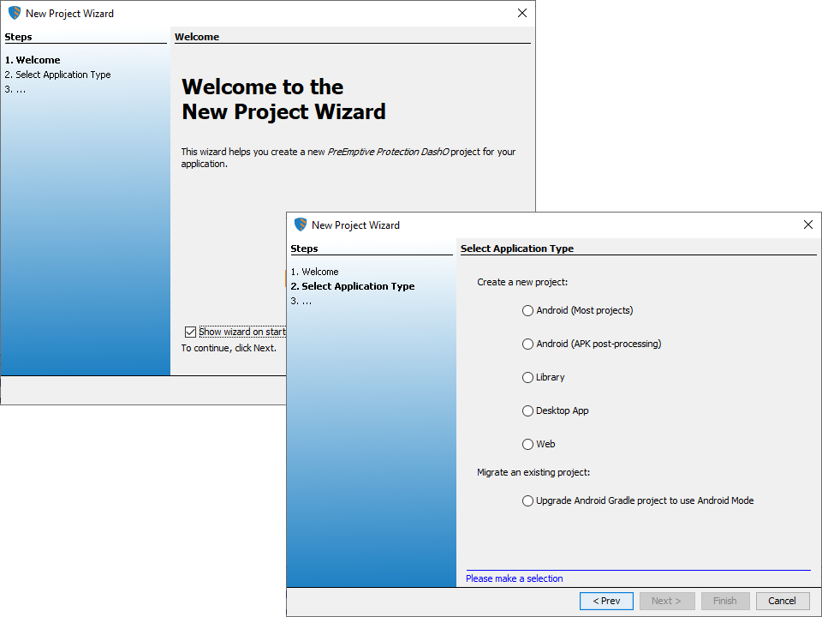Click '3. ...' step in back window

click(15, 89)
